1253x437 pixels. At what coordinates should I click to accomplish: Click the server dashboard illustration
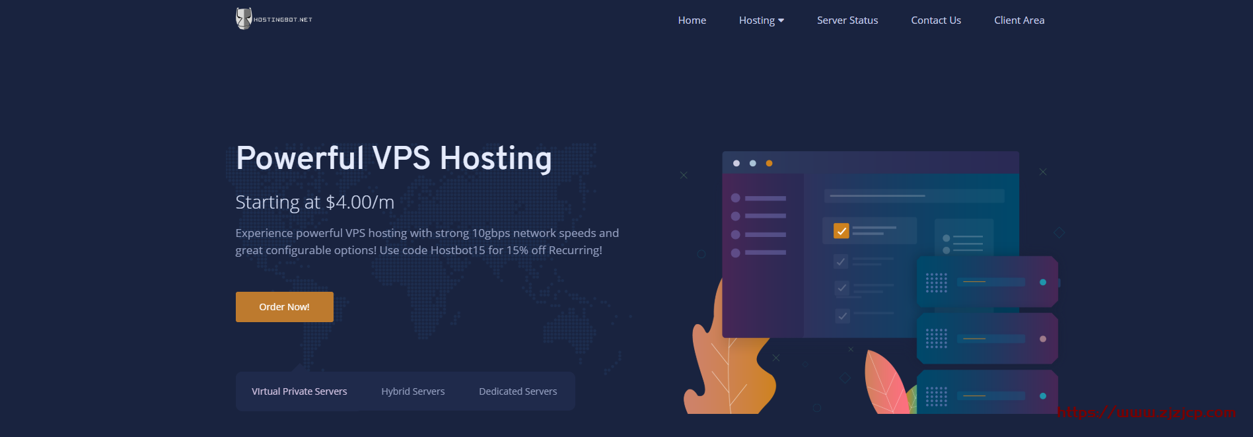click(x=872, y=283)
